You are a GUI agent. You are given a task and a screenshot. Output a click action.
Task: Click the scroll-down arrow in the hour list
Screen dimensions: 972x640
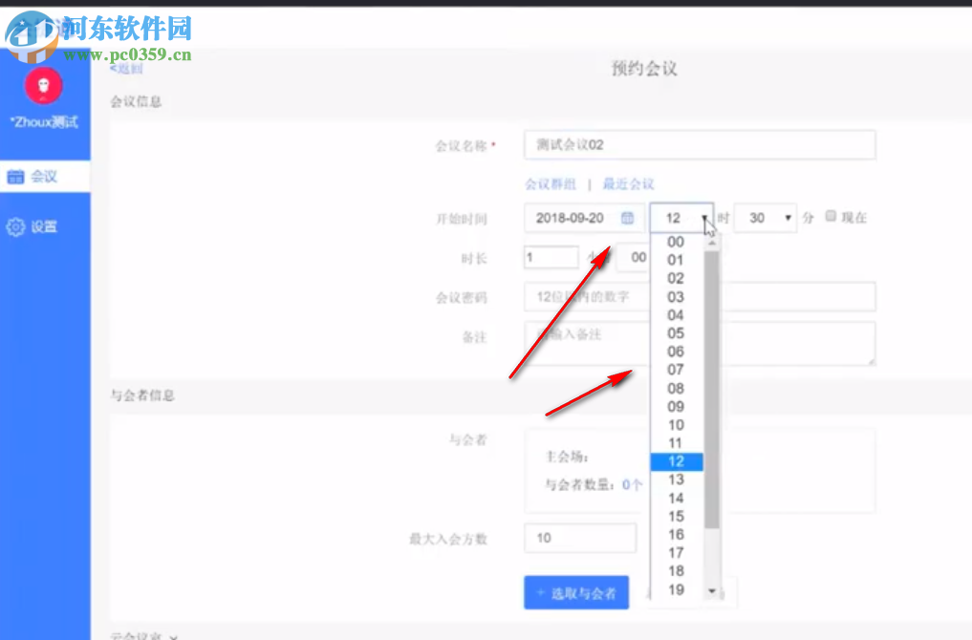point(710,590)
